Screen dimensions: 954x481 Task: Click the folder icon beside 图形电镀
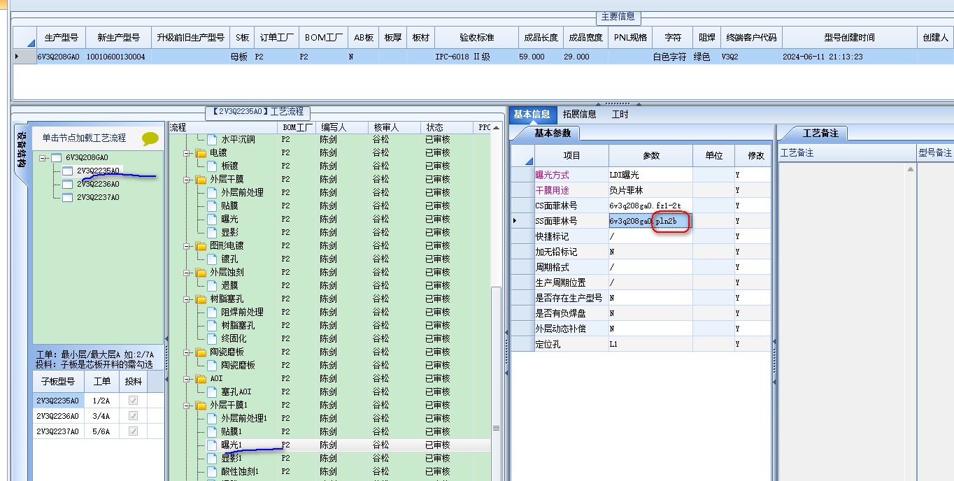click(201, 245)
